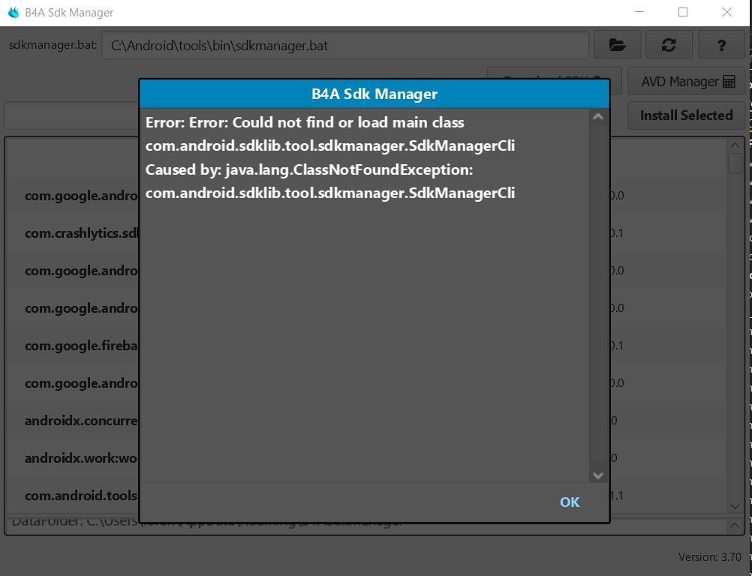Screen dimensions: 752x576
Task: Maximize the B4A Sdk Manager window
Action: [x=683, y=13]
